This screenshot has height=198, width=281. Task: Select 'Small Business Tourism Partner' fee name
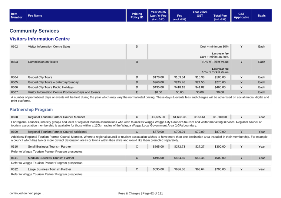[49, 146]
